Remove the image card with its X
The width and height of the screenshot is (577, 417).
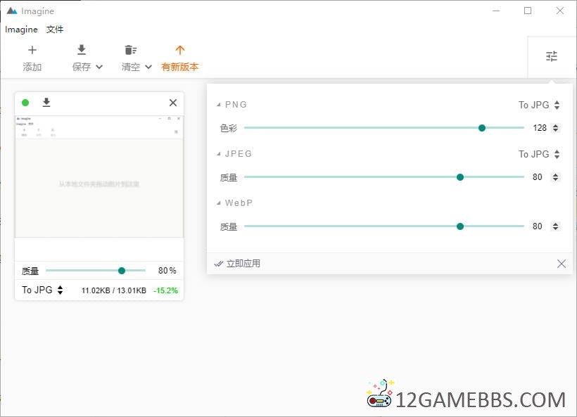173,103
